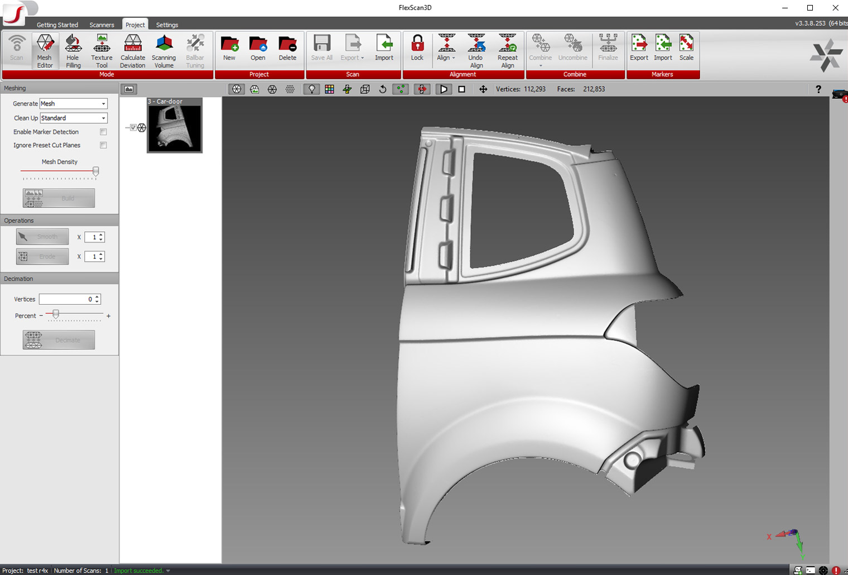Enable Marker Detection

[x=103, y=132]
